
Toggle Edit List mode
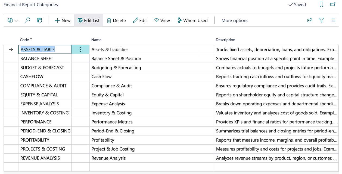click(x=88, y=20)
